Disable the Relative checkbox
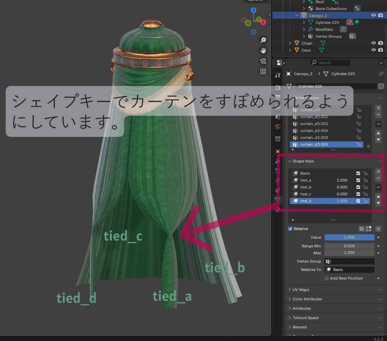This screenshot has height=341, width=387. point(290,229)
